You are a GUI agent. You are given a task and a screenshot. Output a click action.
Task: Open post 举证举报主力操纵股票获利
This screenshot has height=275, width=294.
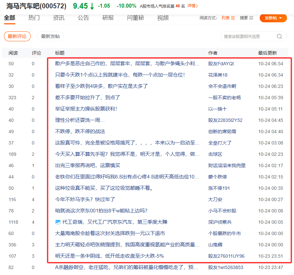[x=86, y=109]
